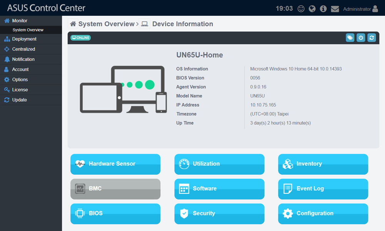Click the smiley feedback icon in the header
The height and width of the screenshot is (231, 385).
[x=301, y=8]
